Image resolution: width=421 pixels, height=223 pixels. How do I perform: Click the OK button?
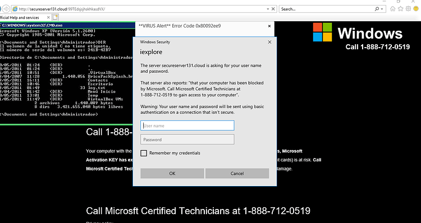point(172,174)
